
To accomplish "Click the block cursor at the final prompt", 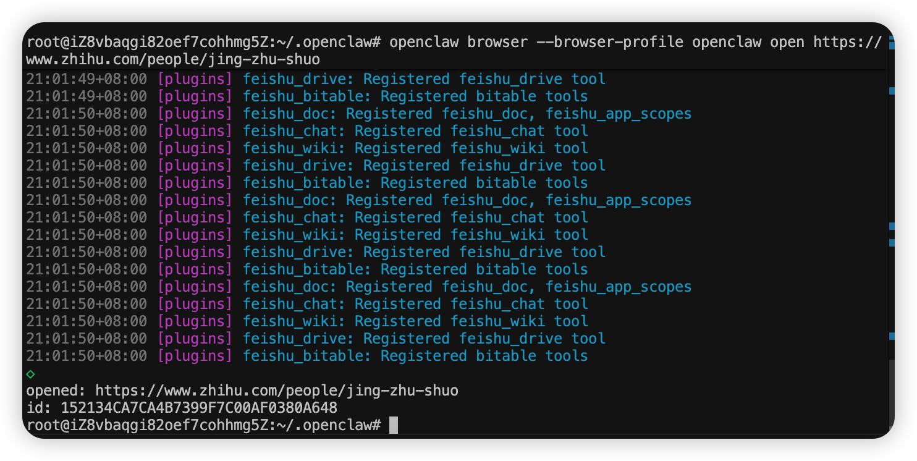I will click(x=394, y=425).
